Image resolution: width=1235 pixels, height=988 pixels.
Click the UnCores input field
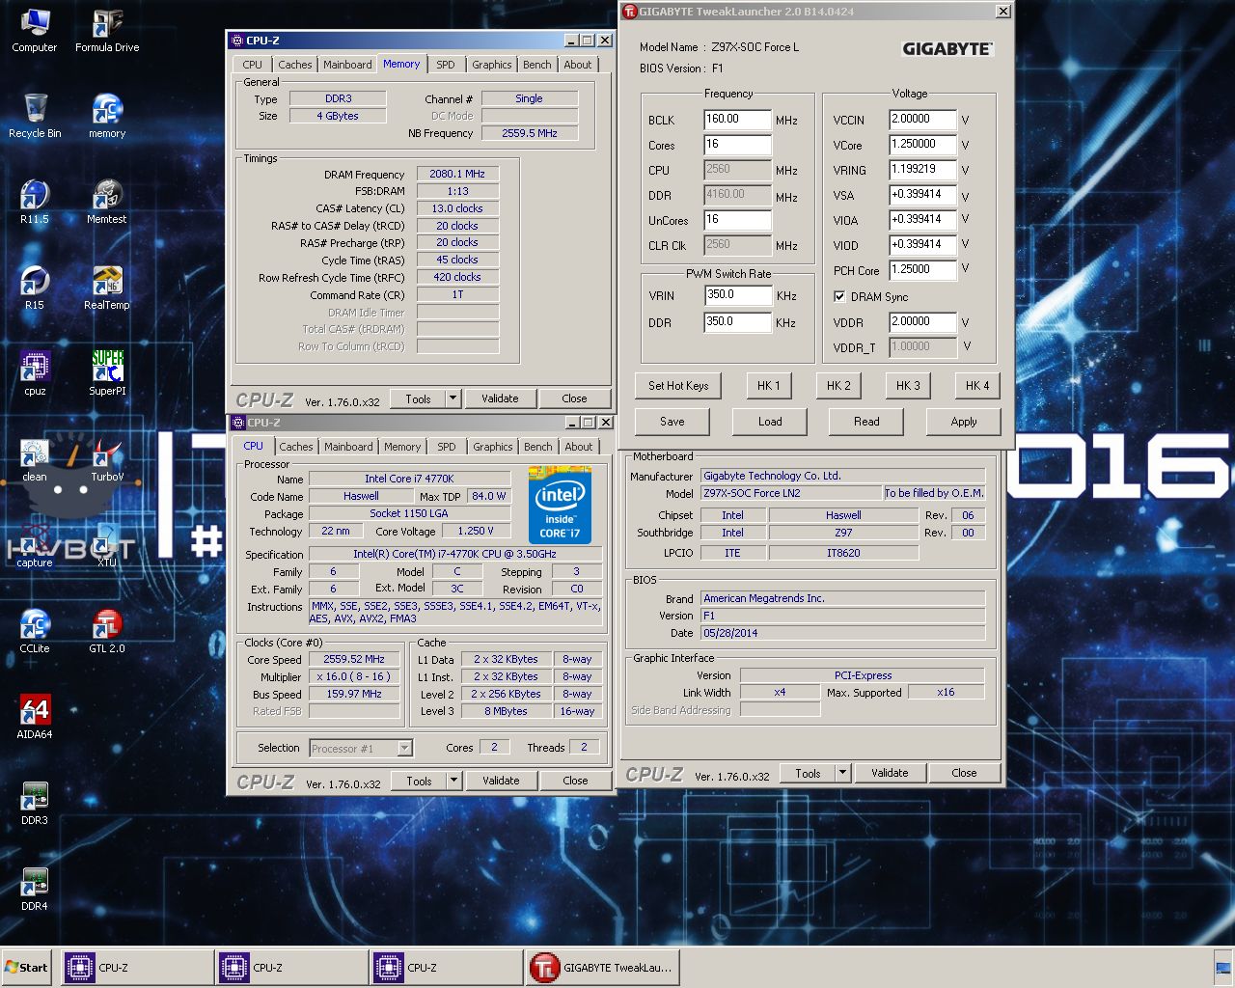737,220
